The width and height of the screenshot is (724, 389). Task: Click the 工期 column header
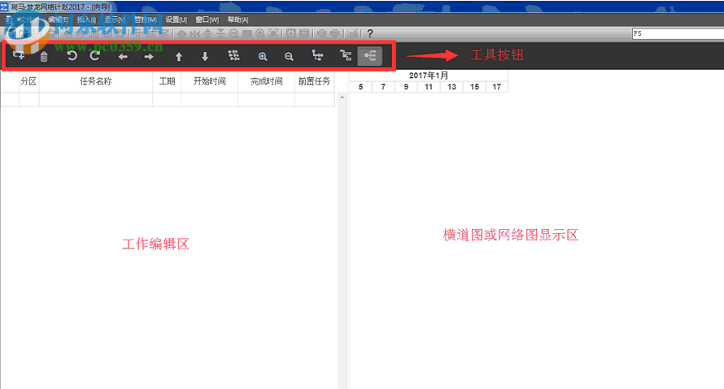click(x=167, y=81)
